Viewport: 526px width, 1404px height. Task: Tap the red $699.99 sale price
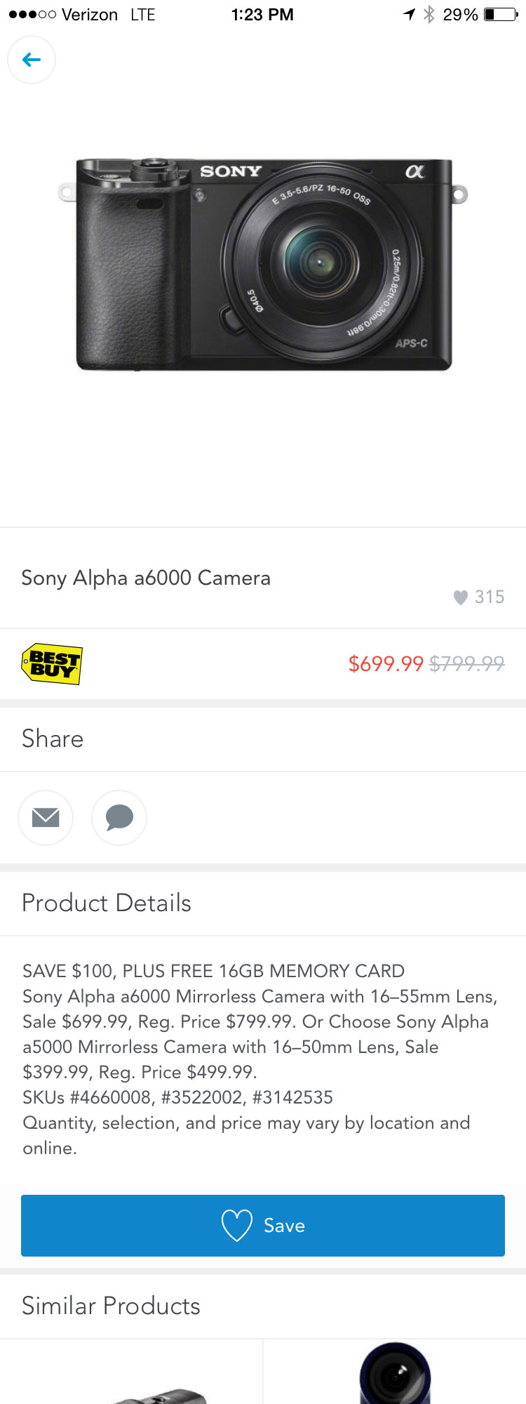386,663
